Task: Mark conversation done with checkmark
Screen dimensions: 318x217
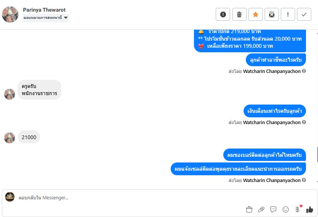Action: click(304, 14)
